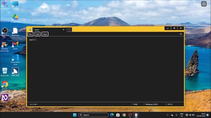Click the microphone tray icon

(176, 115)
